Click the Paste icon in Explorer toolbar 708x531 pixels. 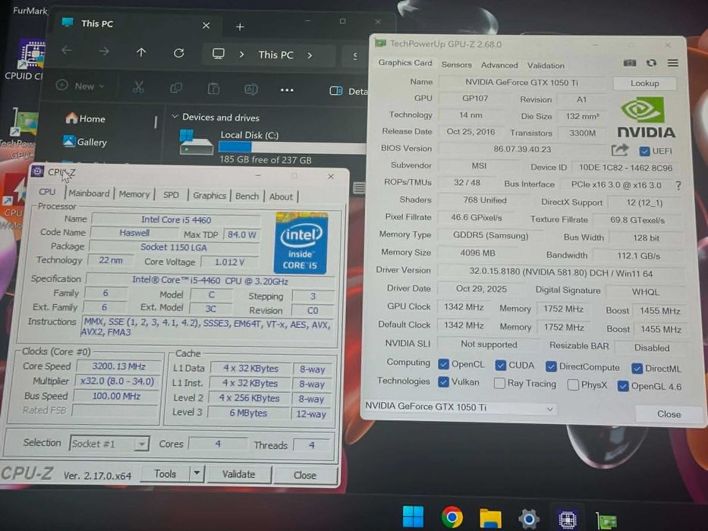pos(213,89)
